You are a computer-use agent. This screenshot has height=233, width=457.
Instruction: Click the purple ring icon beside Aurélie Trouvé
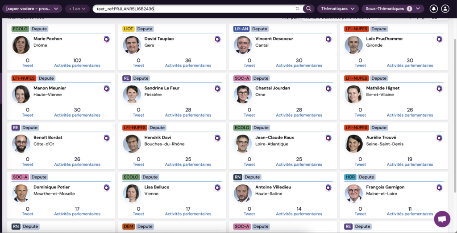coord(439,138)
